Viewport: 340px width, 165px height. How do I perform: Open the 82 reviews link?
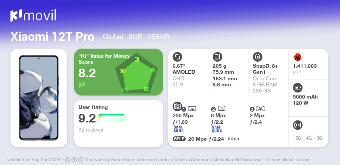pos(91,130)
